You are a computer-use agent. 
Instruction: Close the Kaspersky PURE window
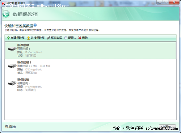[174, 3]
